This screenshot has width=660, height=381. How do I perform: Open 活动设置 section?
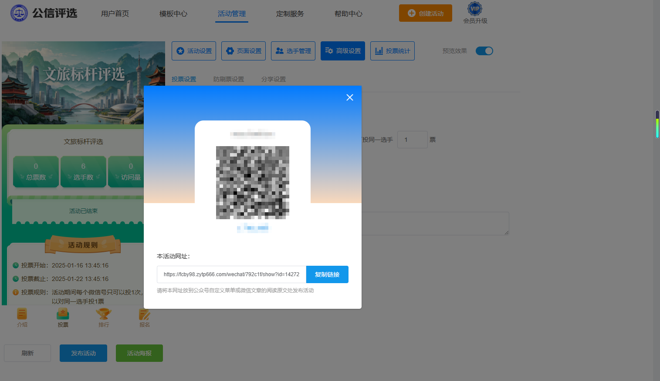pos(194,51)
